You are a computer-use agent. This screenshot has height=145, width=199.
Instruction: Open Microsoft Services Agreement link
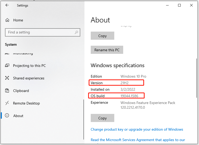(x=138, y=140)
